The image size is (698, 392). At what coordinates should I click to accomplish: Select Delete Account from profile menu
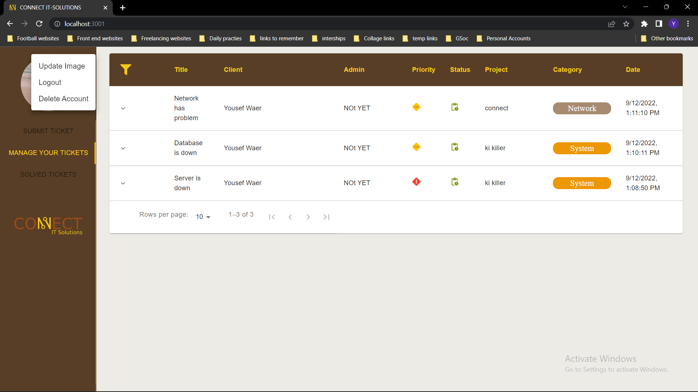point(64,99)
